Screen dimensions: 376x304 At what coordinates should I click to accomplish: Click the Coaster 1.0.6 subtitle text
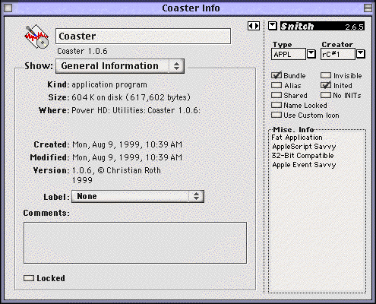(82, 51)
